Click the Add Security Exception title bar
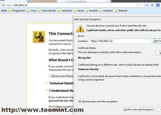The width and height of the screenshot is (161, 115). pyautogui.click(x=117, y=19)
